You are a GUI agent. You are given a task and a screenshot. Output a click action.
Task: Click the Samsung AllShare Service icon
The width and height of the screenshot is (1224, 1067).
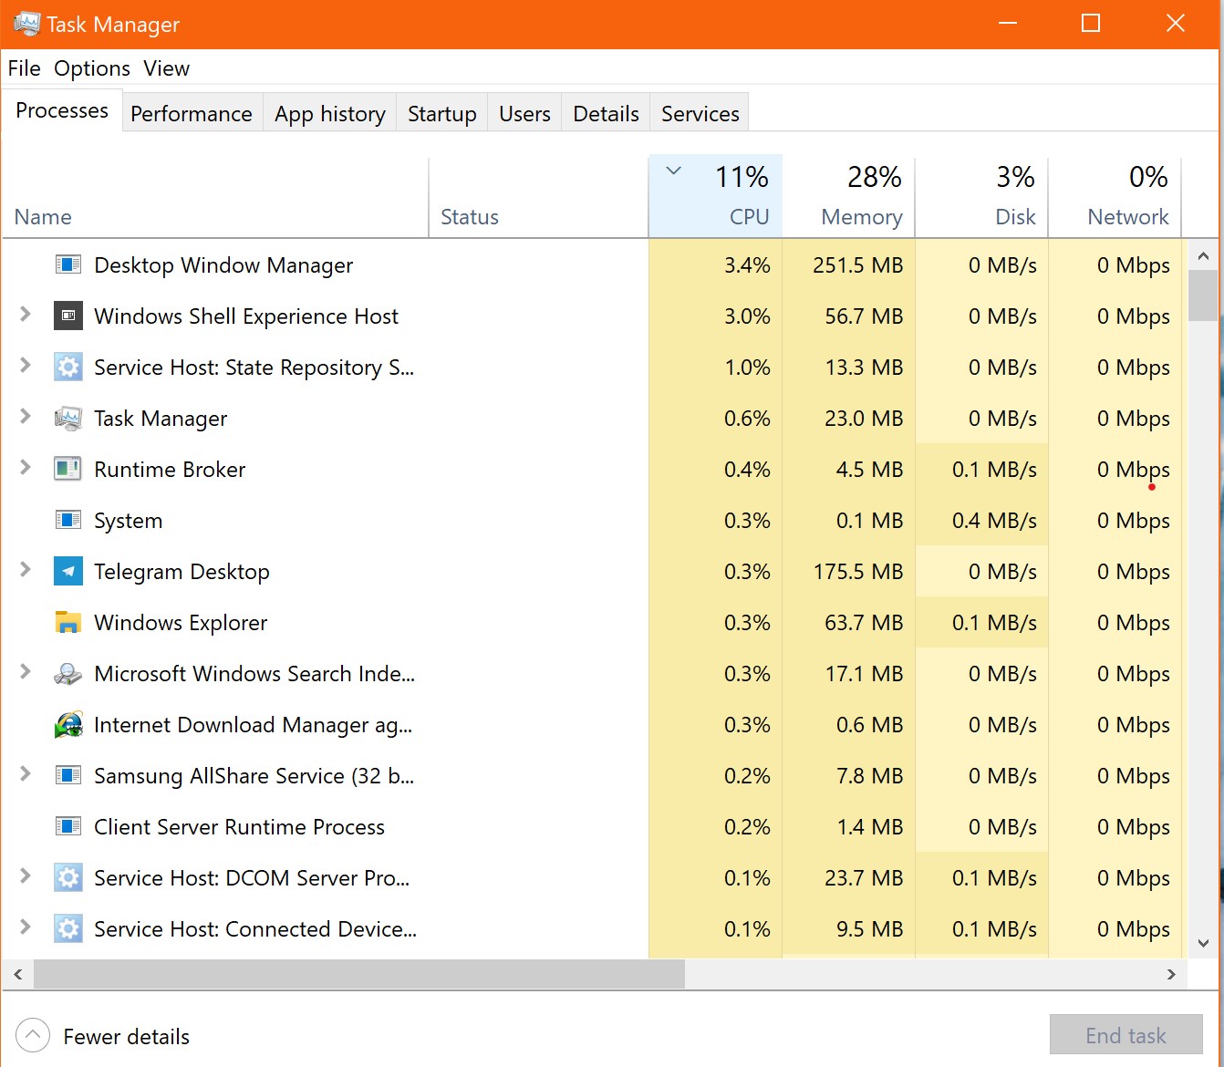tap(68, 776)
